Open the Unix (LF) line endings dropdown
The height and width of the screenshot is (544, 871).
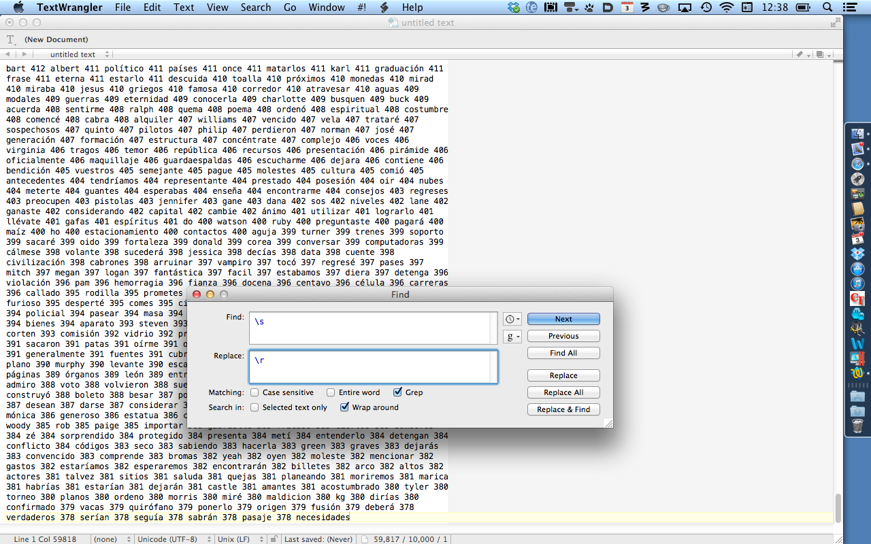pyautogui.click(x=238, y=539)
